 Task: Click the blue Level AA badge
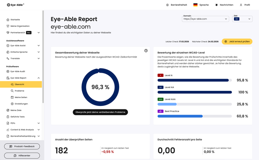(161, 87)
